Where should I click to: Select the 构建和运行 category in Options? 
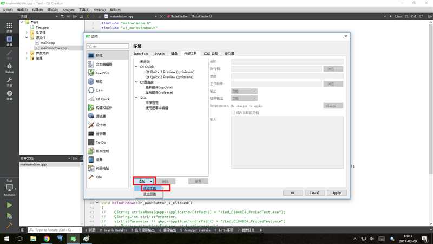coord(107,107)
